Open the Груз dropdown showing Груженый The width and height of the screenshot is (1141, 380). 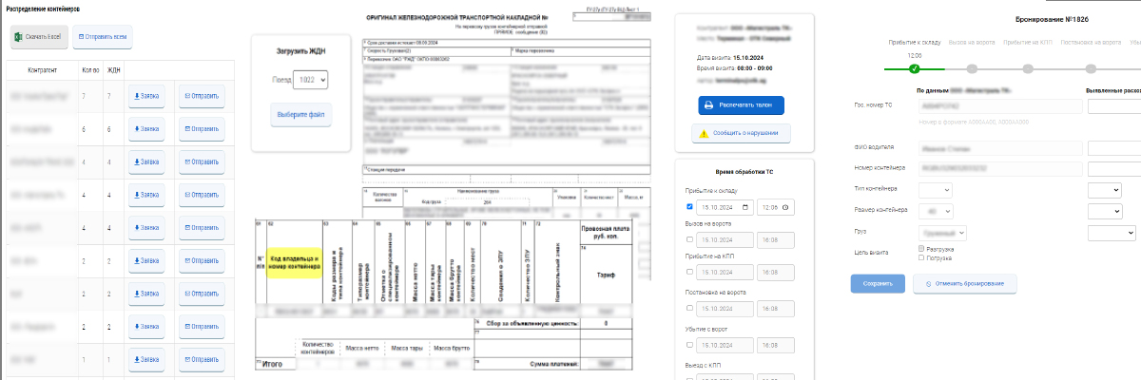(943, 232)
